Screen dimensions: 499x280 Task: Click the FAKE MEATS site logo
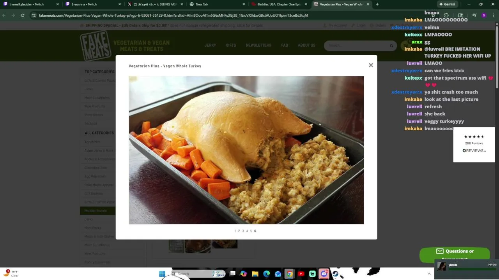pos(96,45)
